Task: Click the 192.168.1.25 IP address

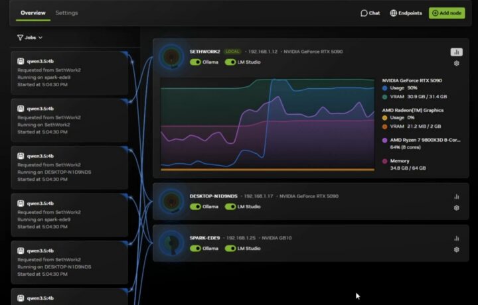Action: (241, 238)
